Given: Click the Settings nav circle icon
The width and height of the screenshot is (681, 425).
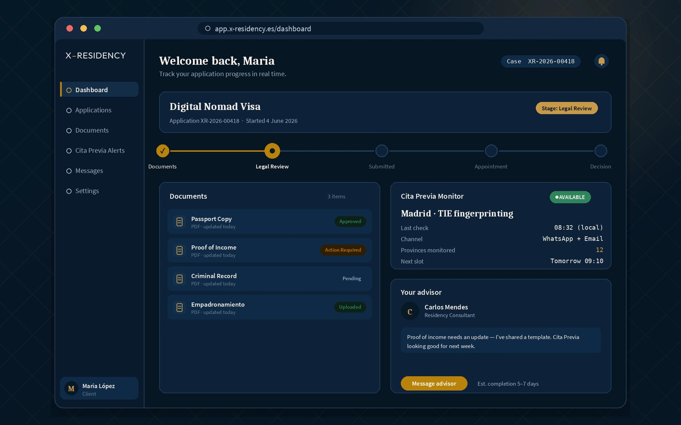Looking at the screenshot, I should [69, 191].
